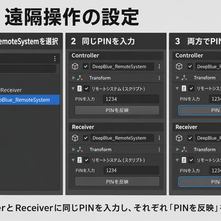The image size is (221, 221).
Task: Click the PINを反映 button in step 2 Controller
Action: (x=117, y=111)
